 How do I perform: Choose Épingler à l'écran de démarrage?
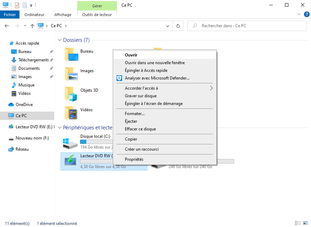pos(165,104)
